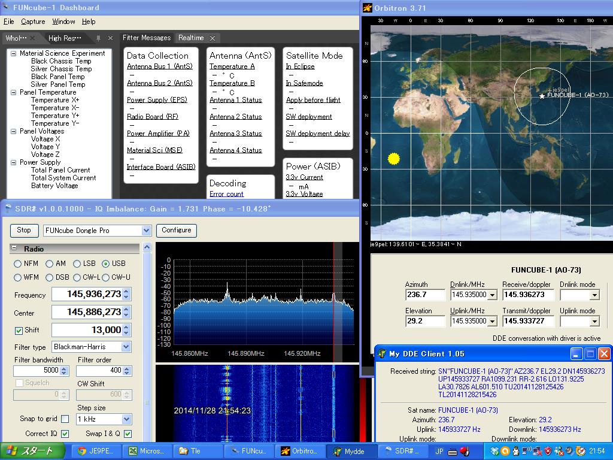Click the Orbitron title bar icon
The width and height of the screenshot is (613, 460).
(x=367, y=8)
